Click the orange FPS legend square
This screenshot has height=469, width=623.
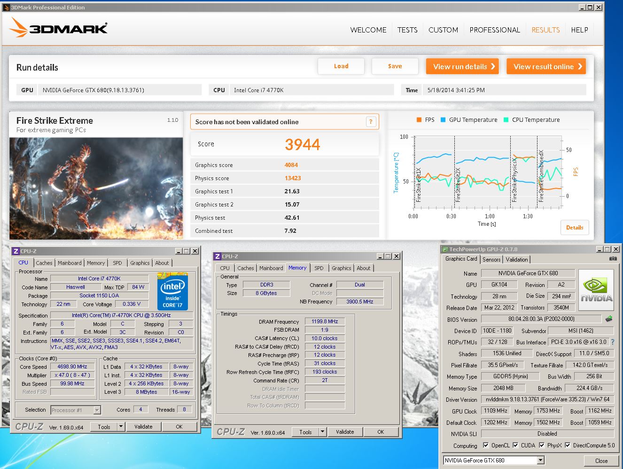pyautogui.click(x=419, y=120)
